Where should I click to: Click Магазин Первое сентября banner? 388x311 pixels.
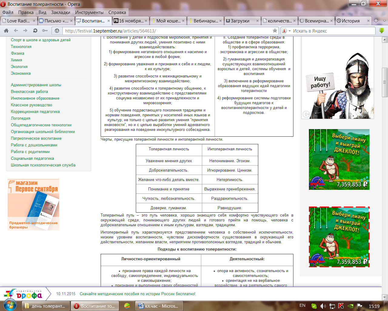[33, 204]
